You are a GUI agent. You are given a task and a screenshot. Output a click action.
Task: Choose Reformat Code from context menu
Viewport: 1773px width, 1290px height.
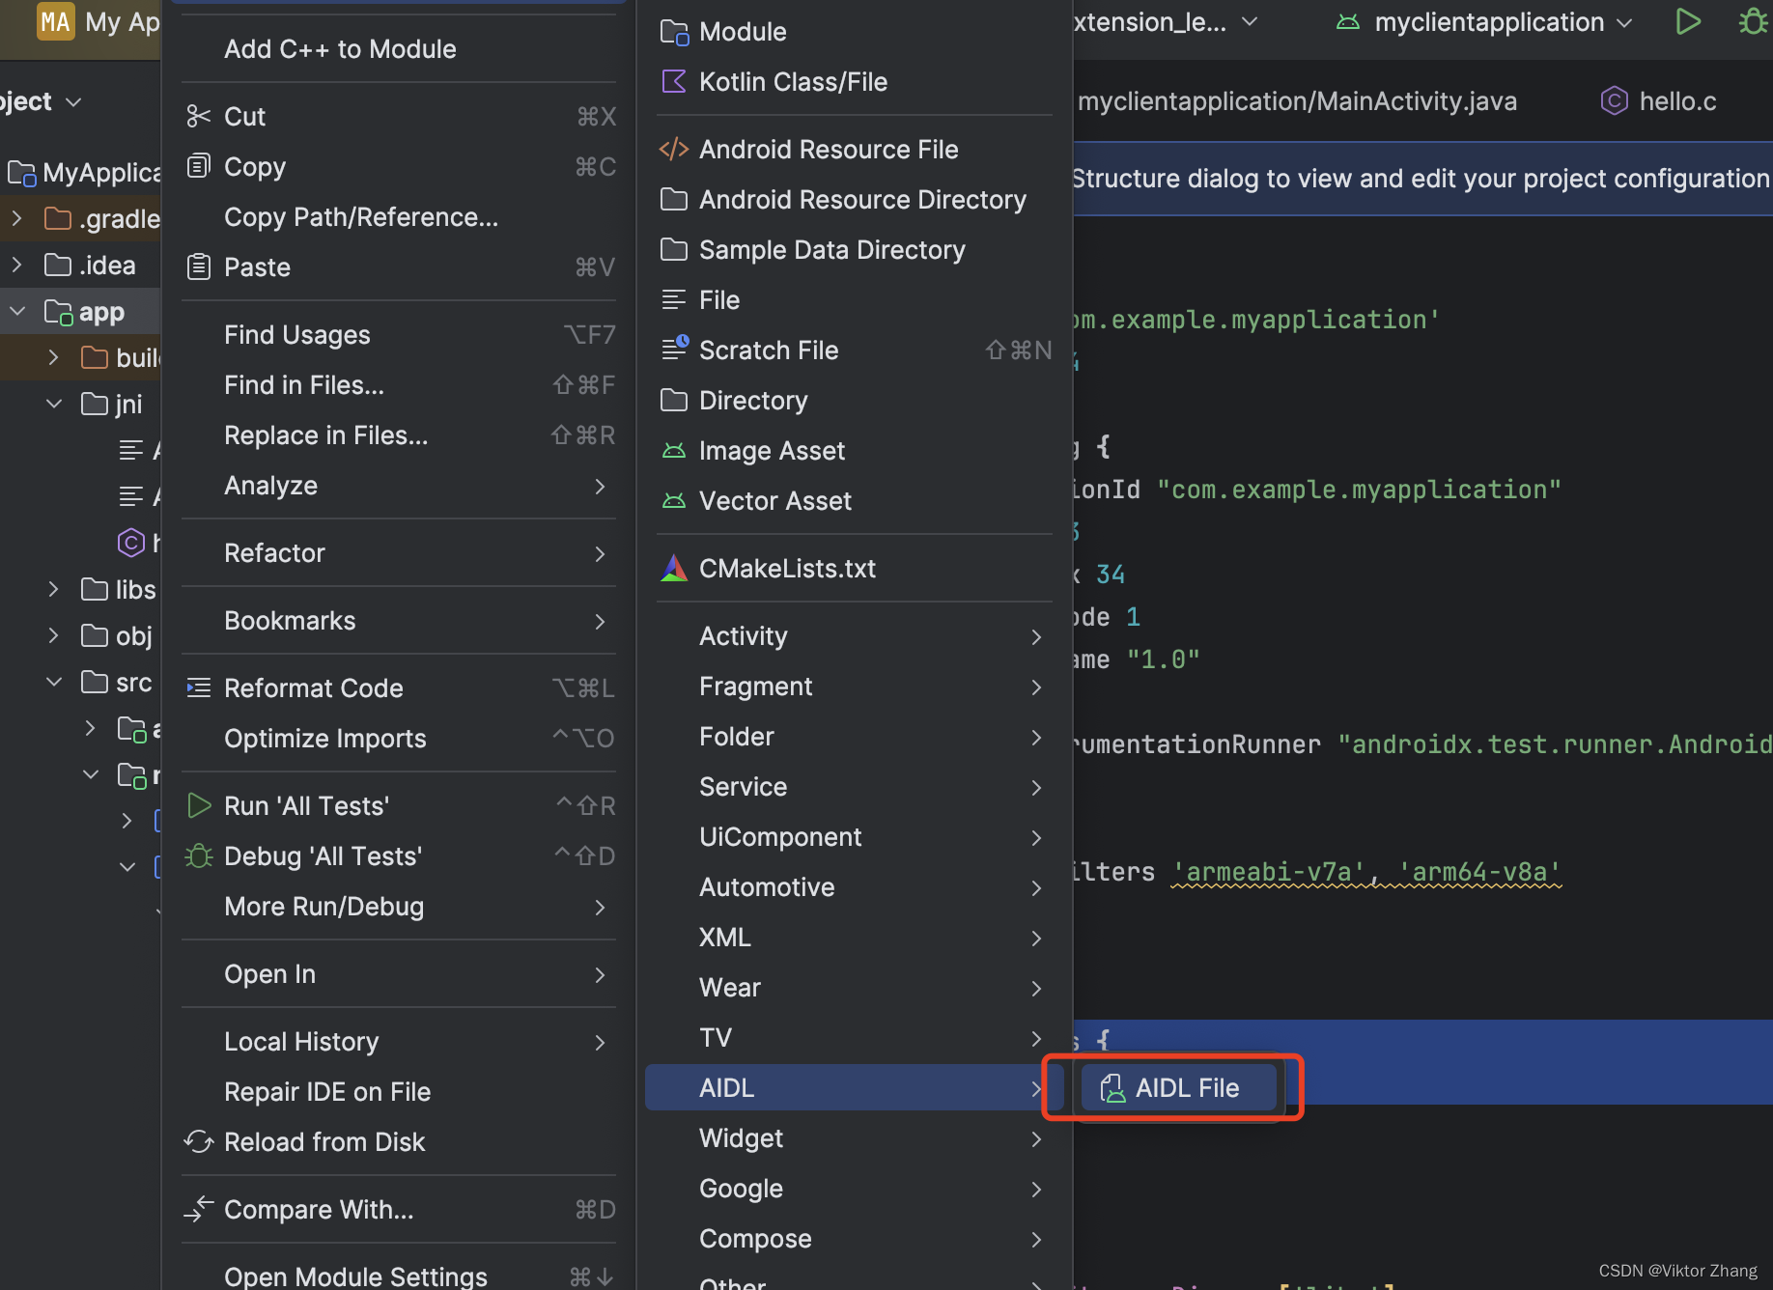(313, 687)
